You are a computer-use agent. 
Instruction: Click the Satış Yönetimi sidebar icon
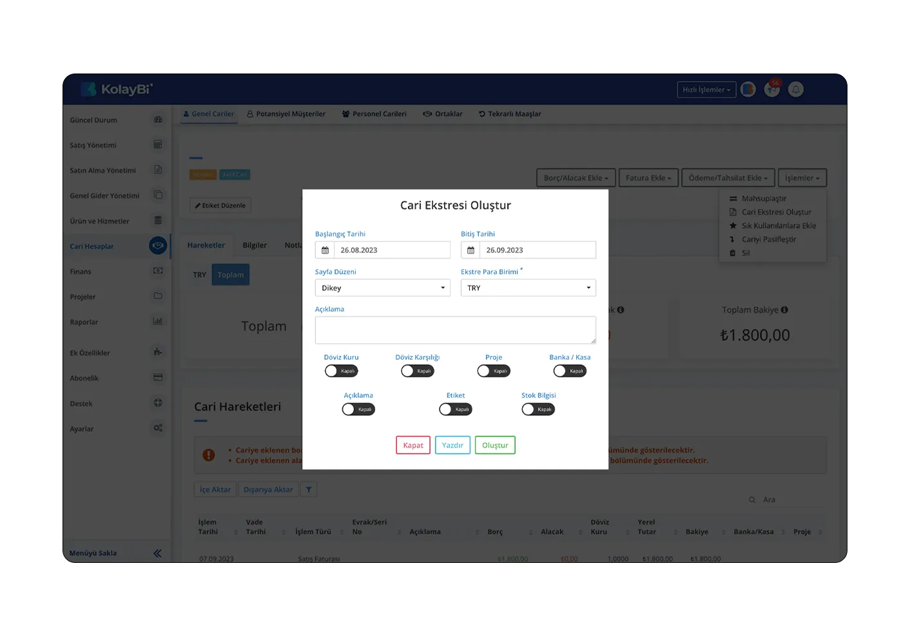click(x=158, y=145)
